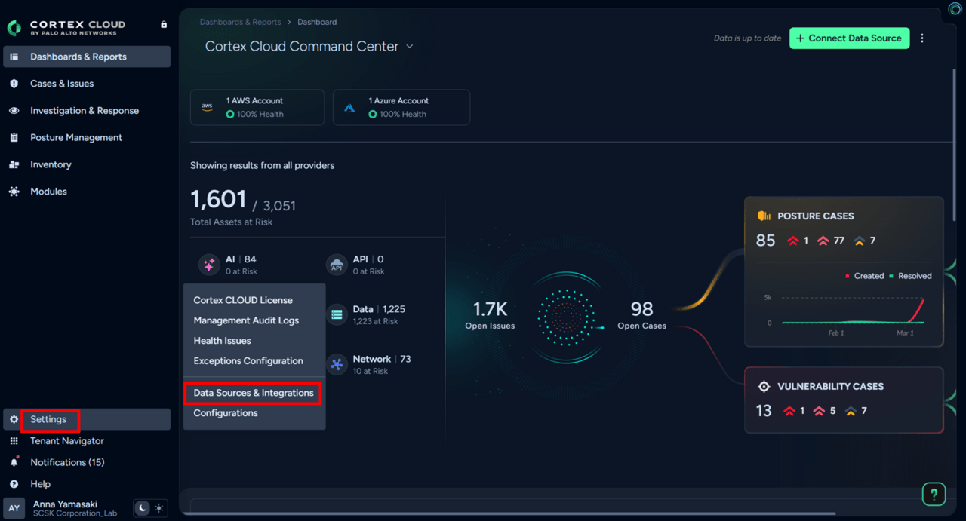966x521 pixels.
Task: Switch to light mode sun toggle
Action: pos(158,508)
